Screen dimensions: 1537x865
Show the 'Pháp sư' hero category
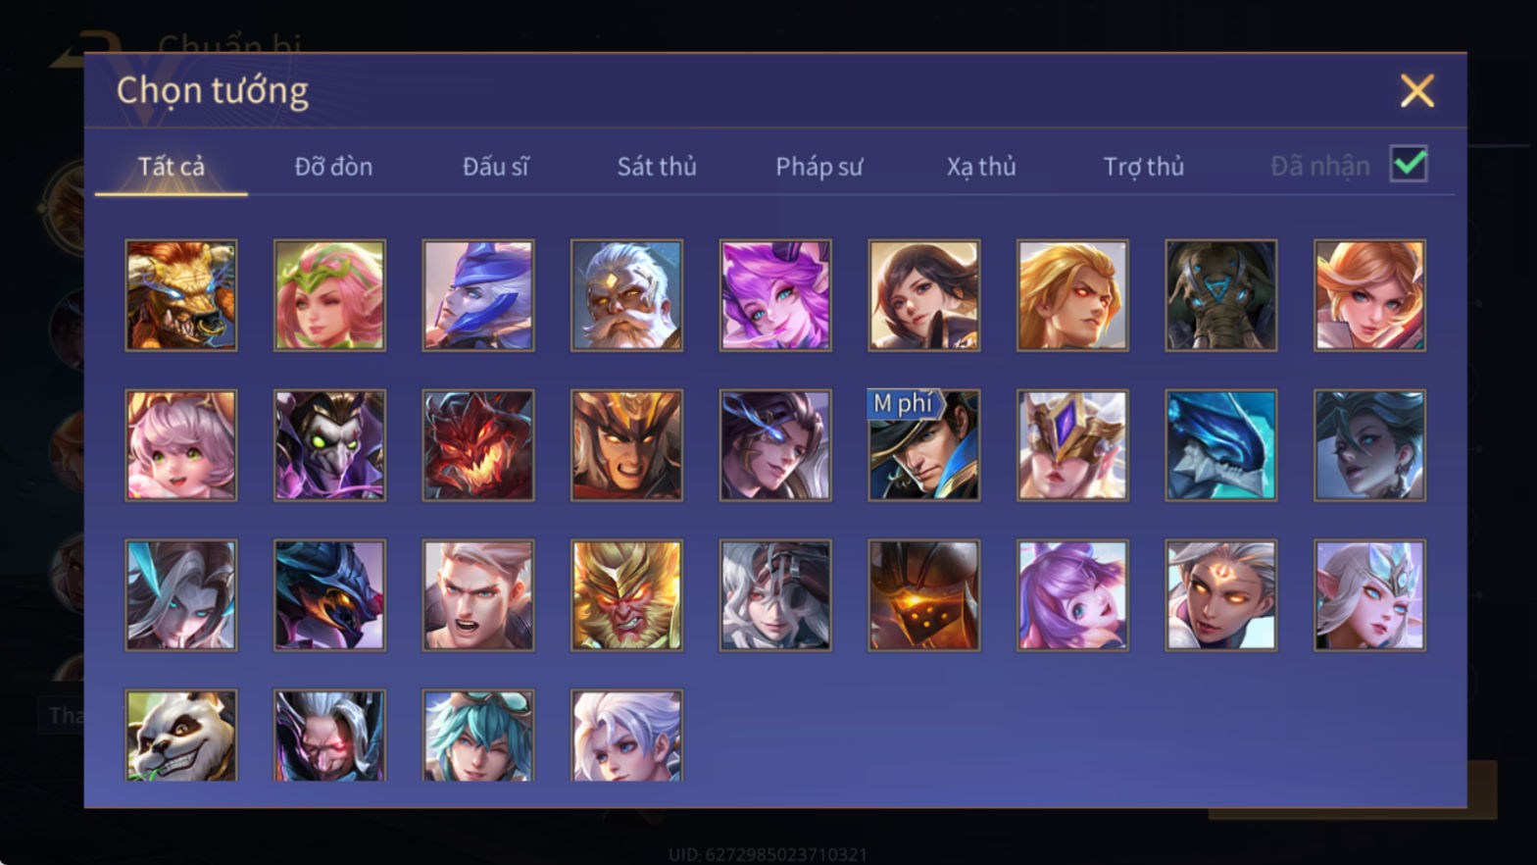(x=819, y=167)
